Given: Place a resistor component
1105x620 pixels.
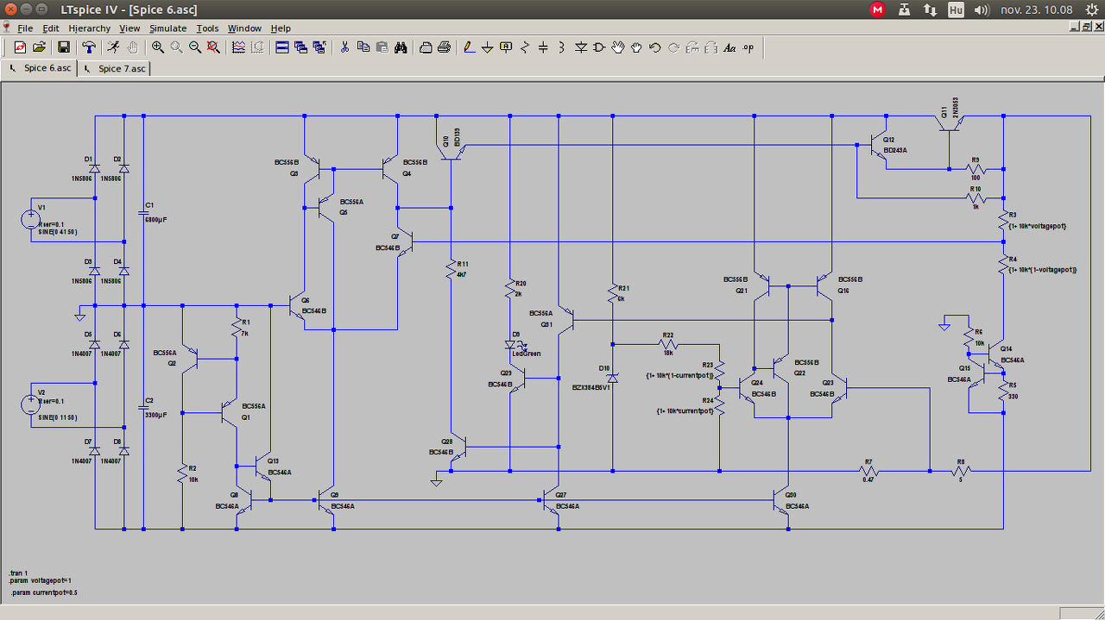Looking at the screenshot, I should pos(525,47).
